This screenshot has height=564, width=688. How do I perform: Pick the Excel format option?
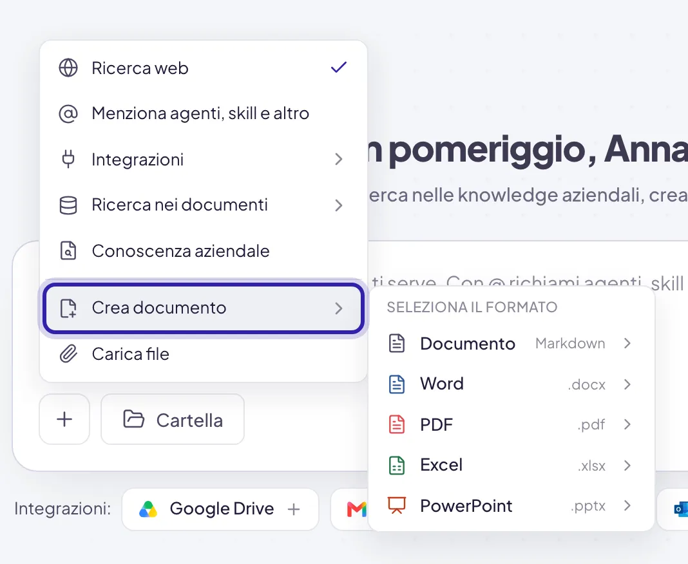(x=511, y=465)
